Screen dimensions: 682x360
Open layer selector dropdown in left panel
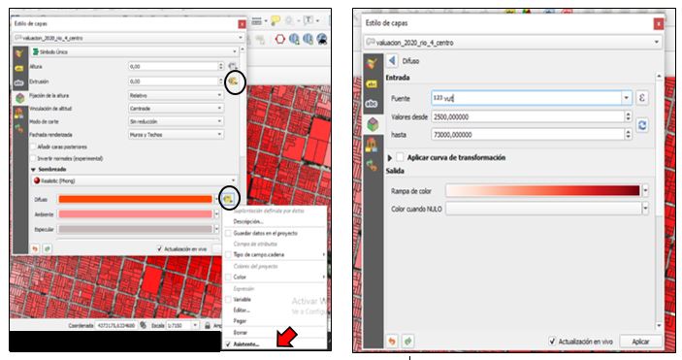tap(128, 38)
